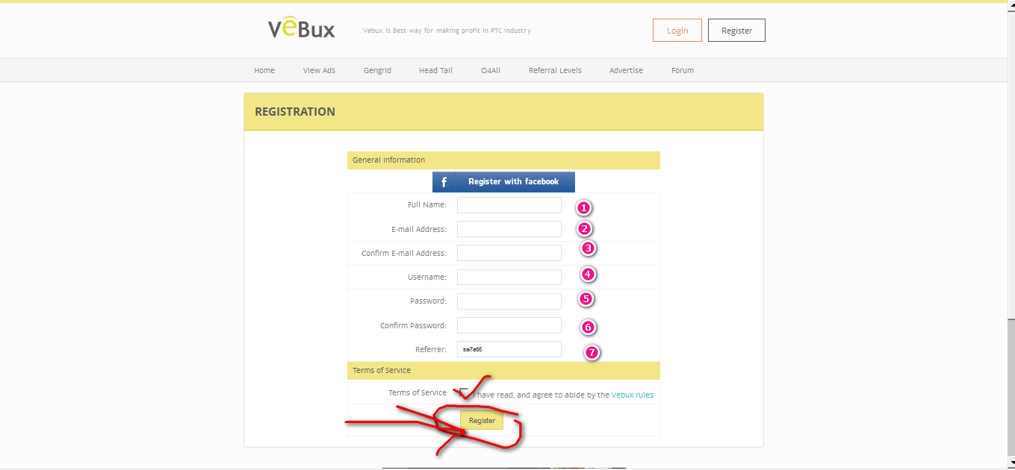Image resolution: width=1015 pixels, height=470 pixels.
Task: Tick the Terms of Service checkbox
Action: coord(464,393)
